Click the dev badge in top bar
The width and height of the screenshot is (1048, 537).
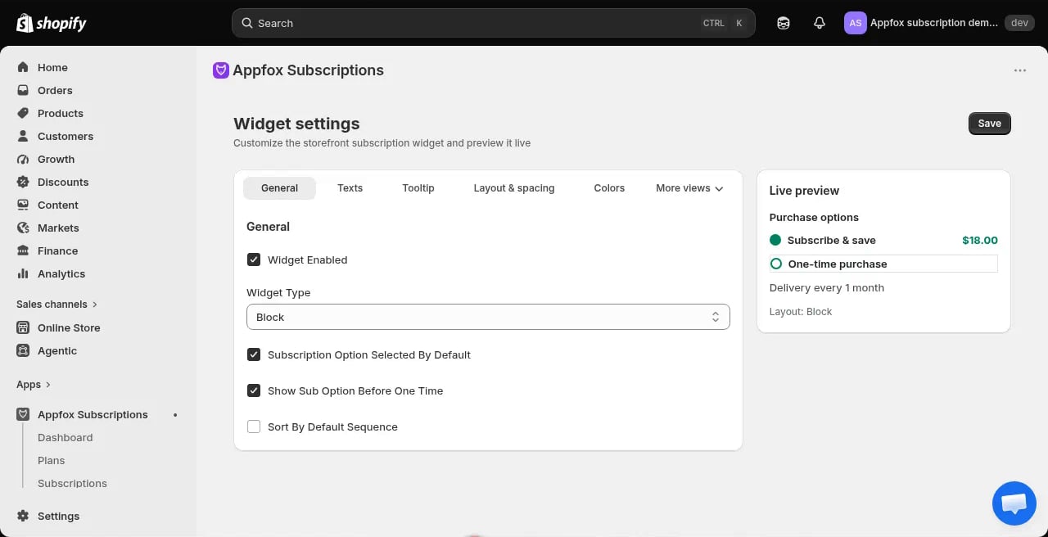tap(1019, 23)
